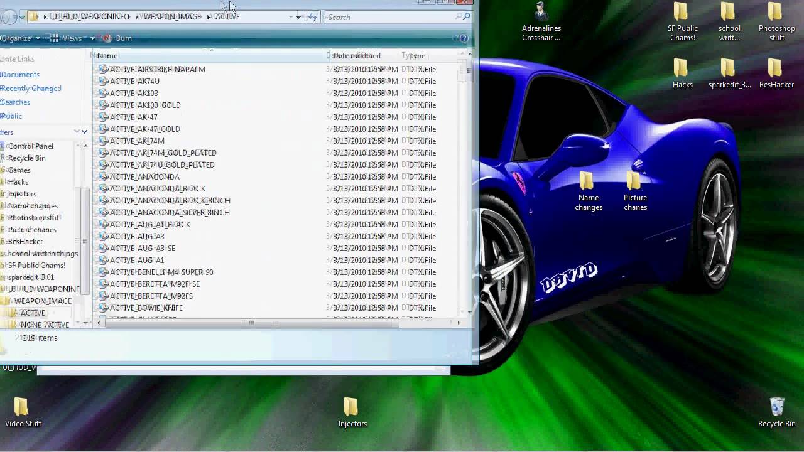The image size is (804, 452).
Task: Click file list scroll down arrow
Action: [469, 312]
